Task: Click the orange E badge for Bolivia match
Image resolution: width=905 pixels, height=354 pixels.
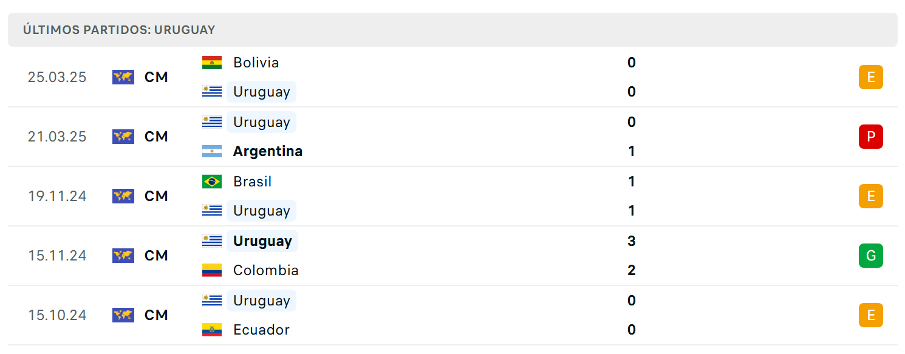Action: tap(871, 77)
